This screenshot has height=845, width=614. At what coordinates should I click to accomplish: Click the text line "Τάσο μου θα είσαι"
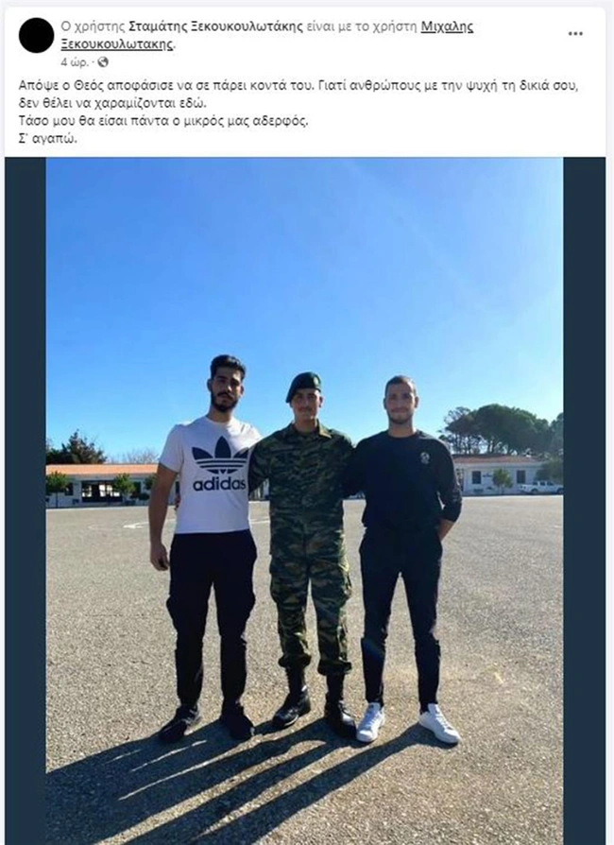pos(163,121)
